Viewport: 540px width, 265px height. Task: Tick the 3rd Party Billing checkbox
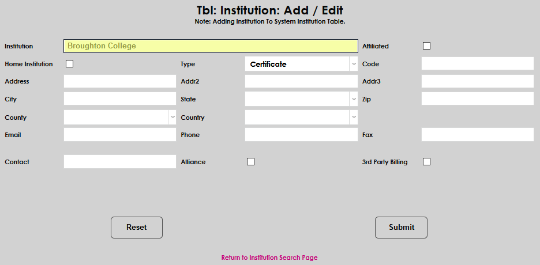[427, 162]
